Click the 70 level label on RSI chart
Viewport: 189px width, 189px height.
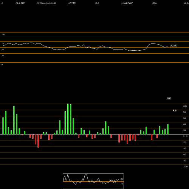3,43
